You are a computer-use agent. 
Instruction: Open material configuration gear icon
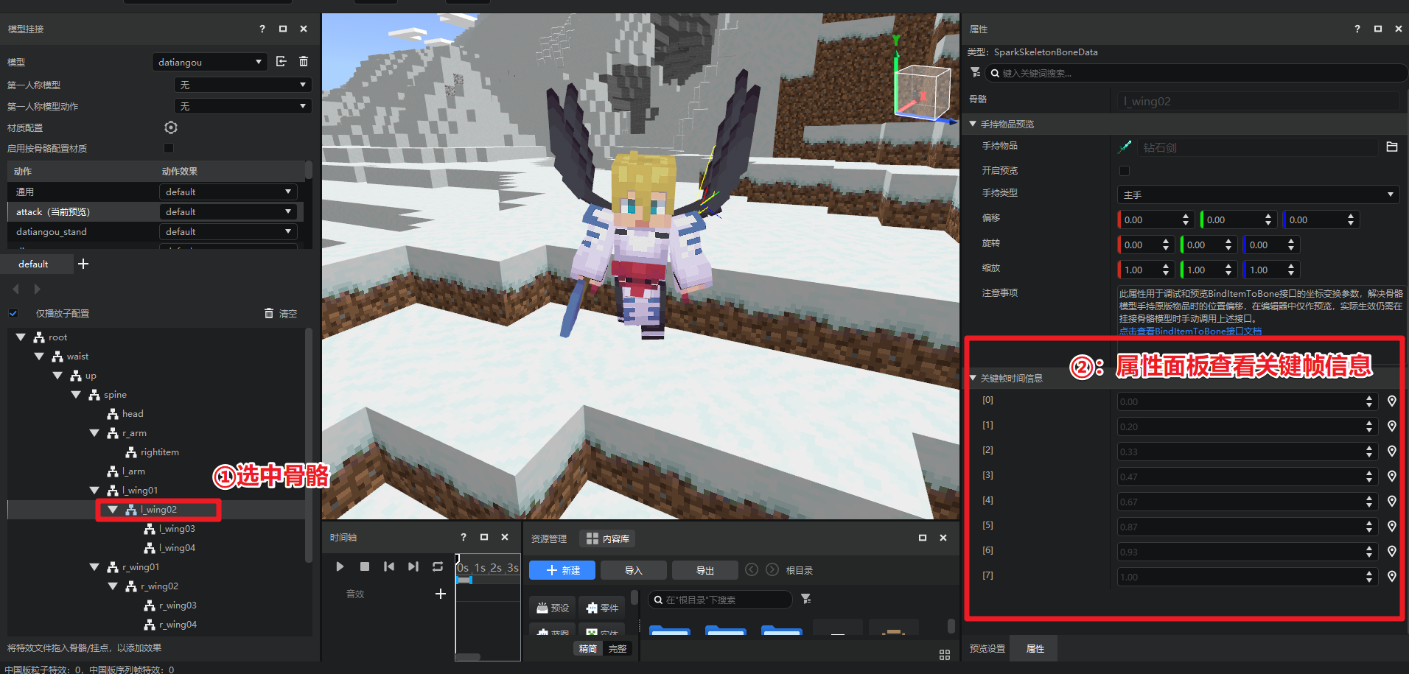pyautogui.click(x=171, y=127)
